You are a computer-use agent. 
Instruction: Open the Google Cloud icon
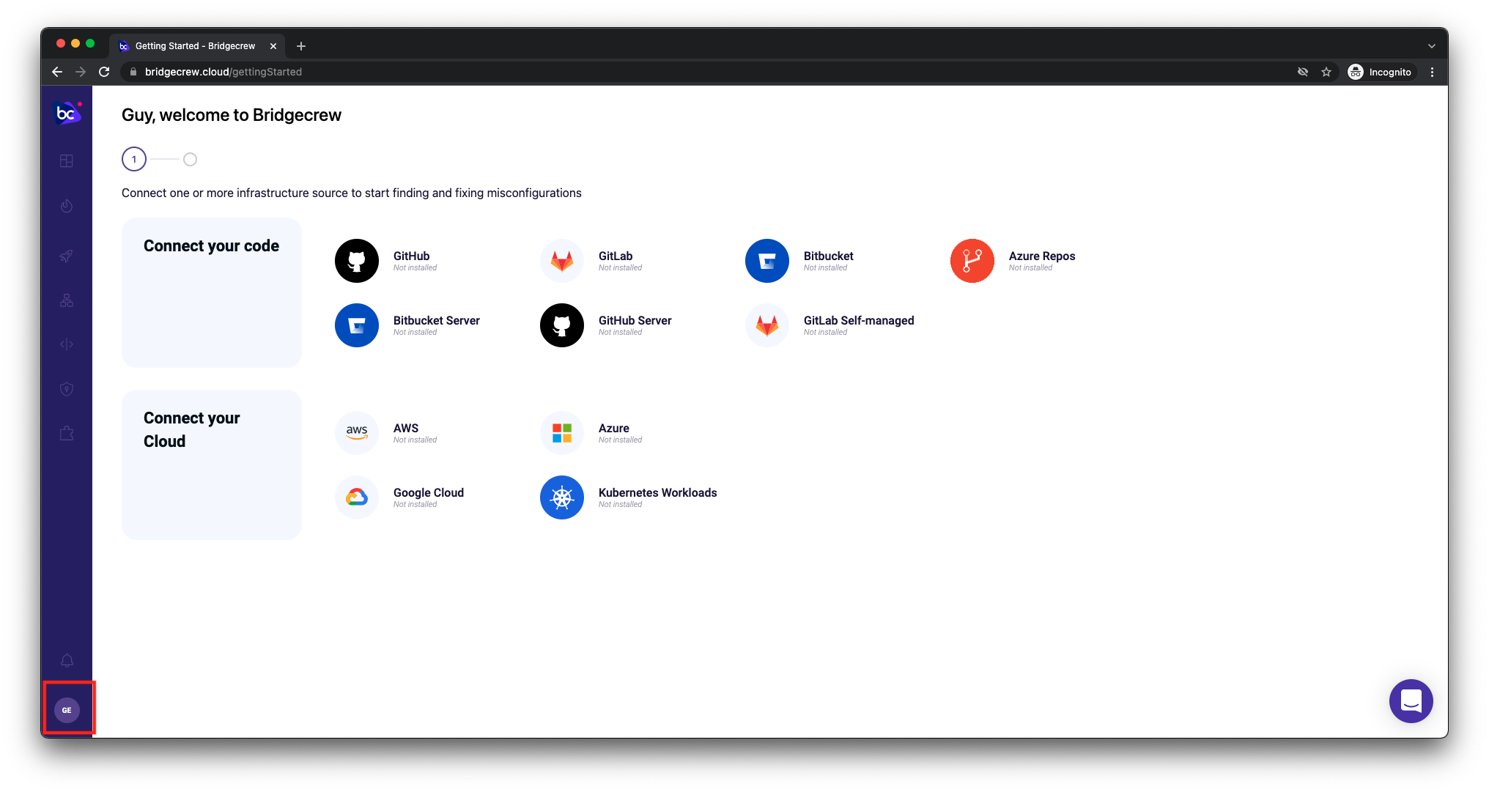(356, 497)
